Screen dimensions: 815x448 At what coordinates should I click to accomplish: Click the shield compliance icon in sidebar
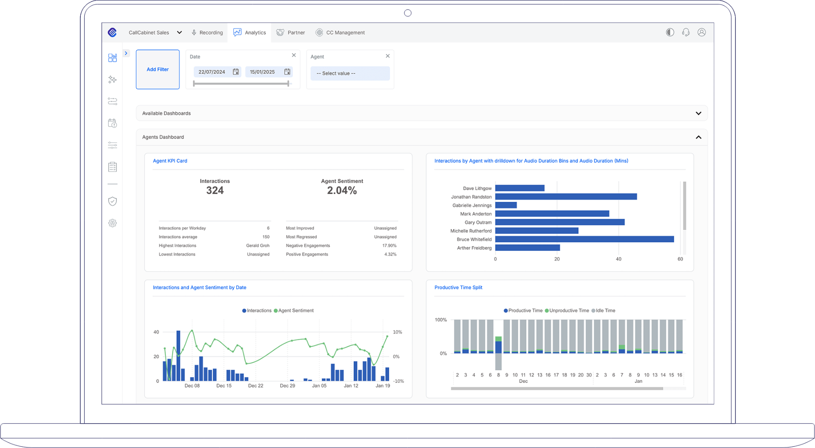pyautogui.click(x=112, y=201)
